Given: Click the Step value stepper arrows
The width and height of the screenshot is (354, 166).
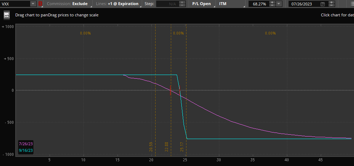Looking at the screenshot, I should tap(182, 4).
